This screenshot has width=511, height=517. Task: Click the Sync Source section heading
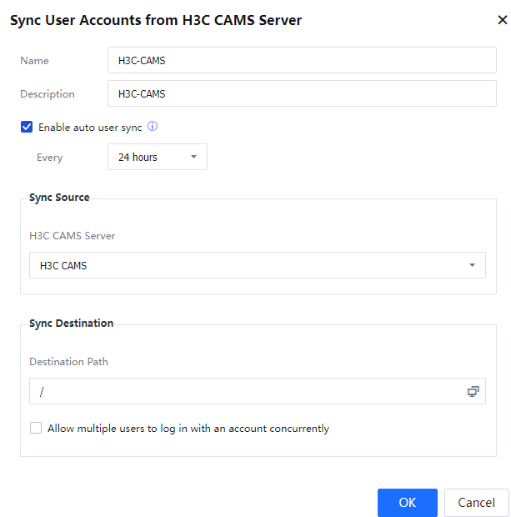tap(59, 198)
